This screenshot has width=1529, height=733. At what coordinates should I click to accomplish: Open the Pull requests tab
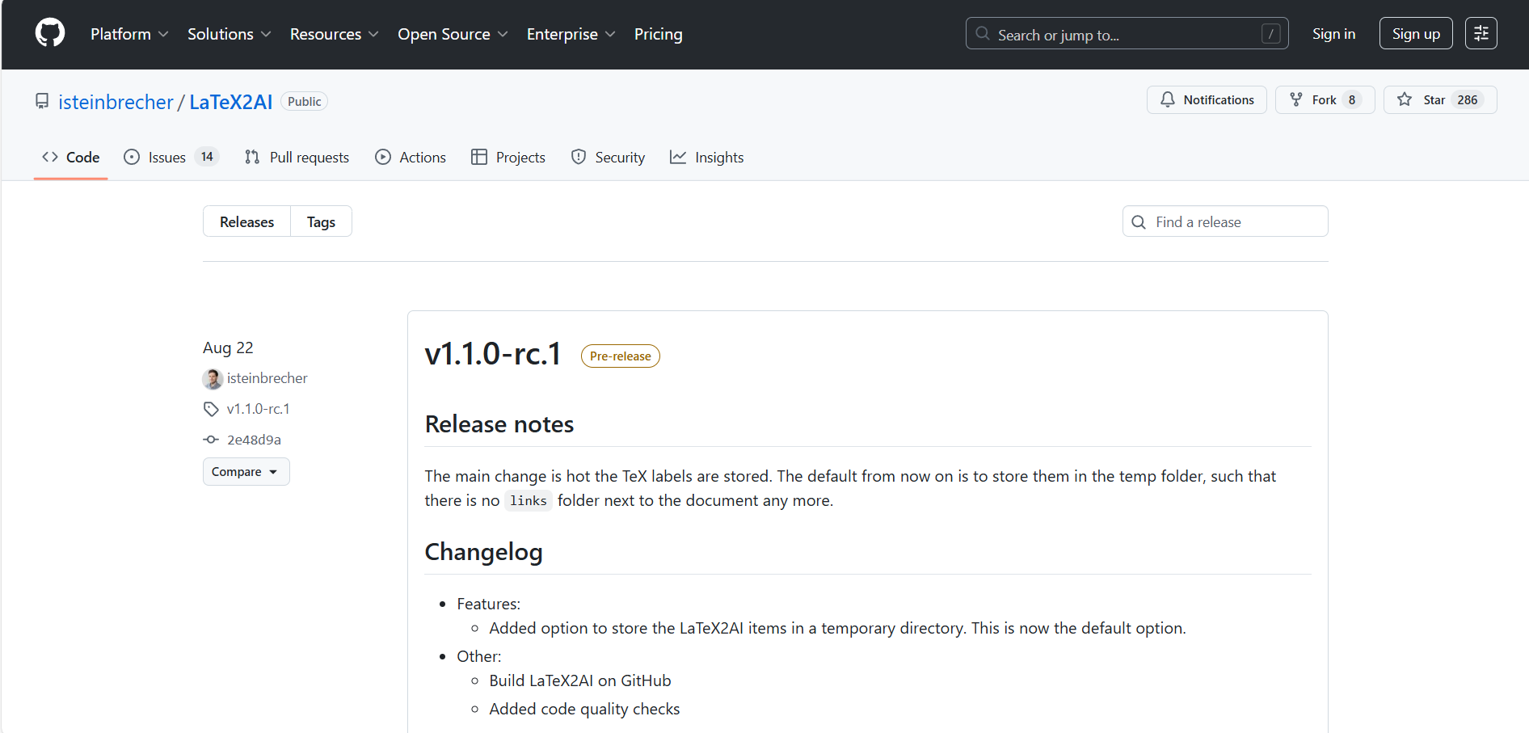(x=297, y=158)
